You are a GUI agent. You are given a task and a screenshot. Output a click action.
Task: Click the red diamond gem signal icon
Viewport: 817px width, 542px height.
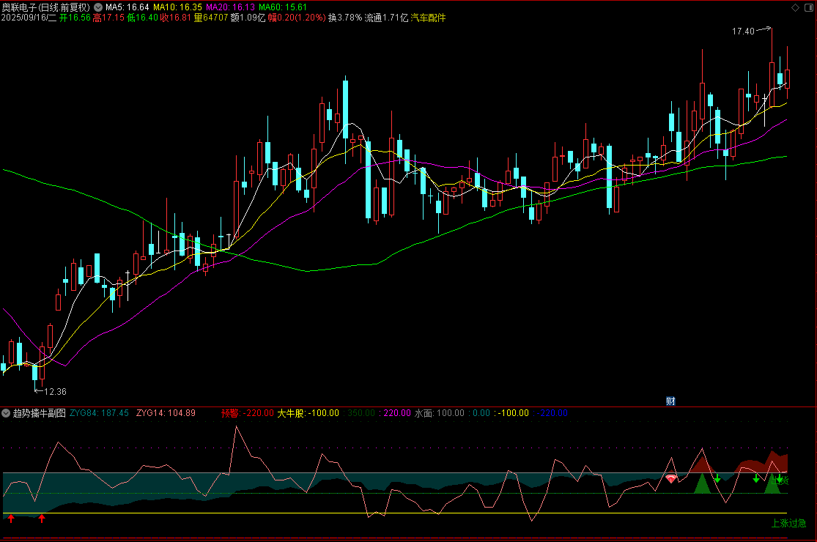click(x=671, y=478)
